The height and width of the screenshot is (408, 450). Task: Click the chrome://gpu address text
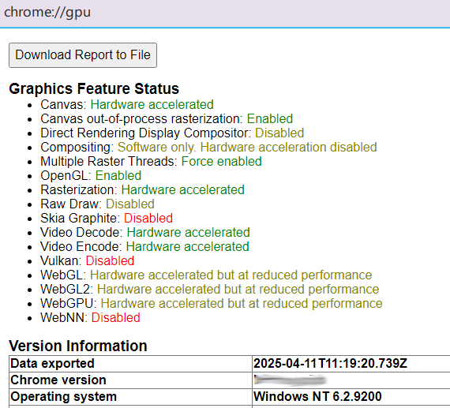pos(47,13)
